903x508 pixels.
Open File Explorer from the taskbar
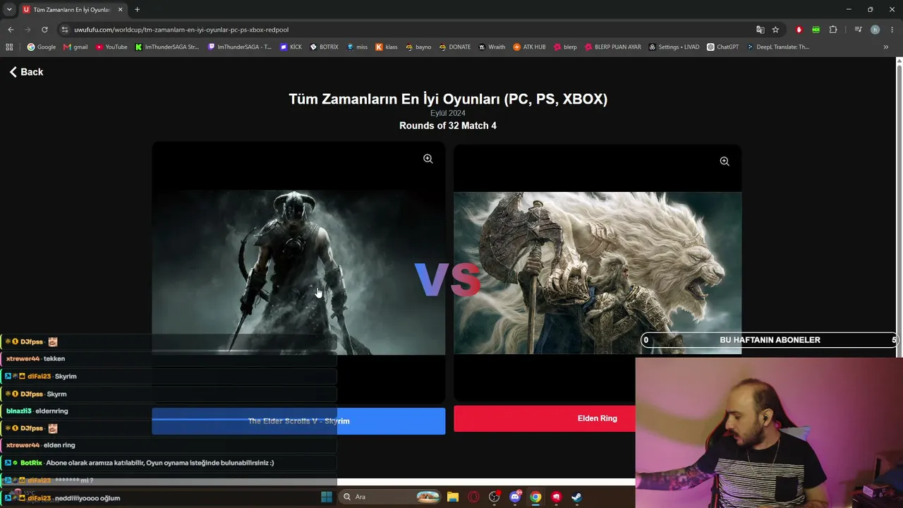453,497
